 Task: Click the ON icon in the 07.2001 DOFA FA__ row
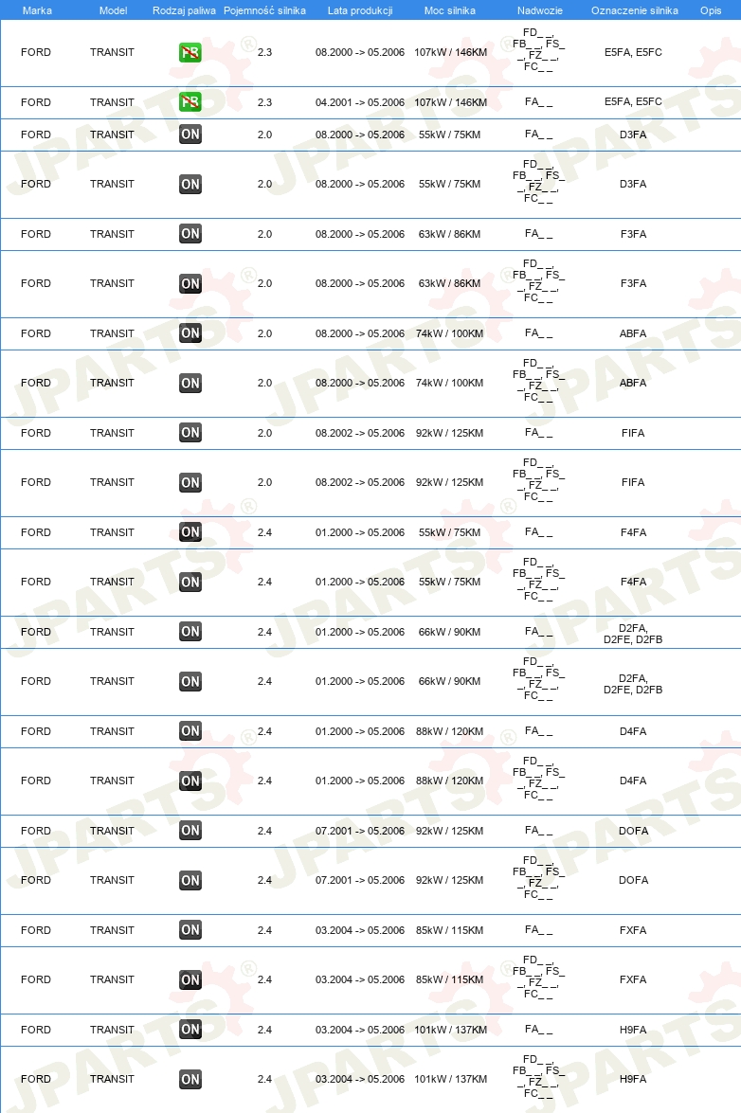click(190, 831)
